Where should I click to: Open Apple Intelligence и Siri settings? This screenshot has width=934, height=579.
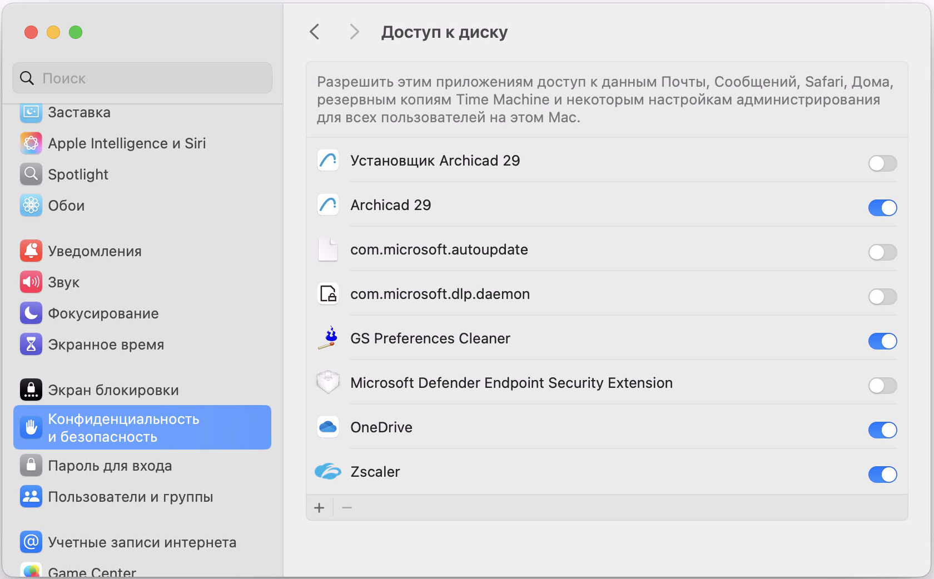(127, 143)
